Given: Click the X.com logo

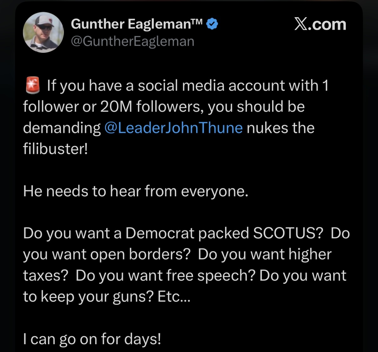Looking at the screenshot, I should [320, 24].
